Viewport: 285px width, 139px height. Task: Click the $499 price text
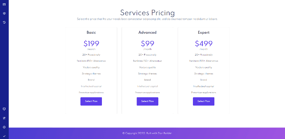tap(203, 44)
